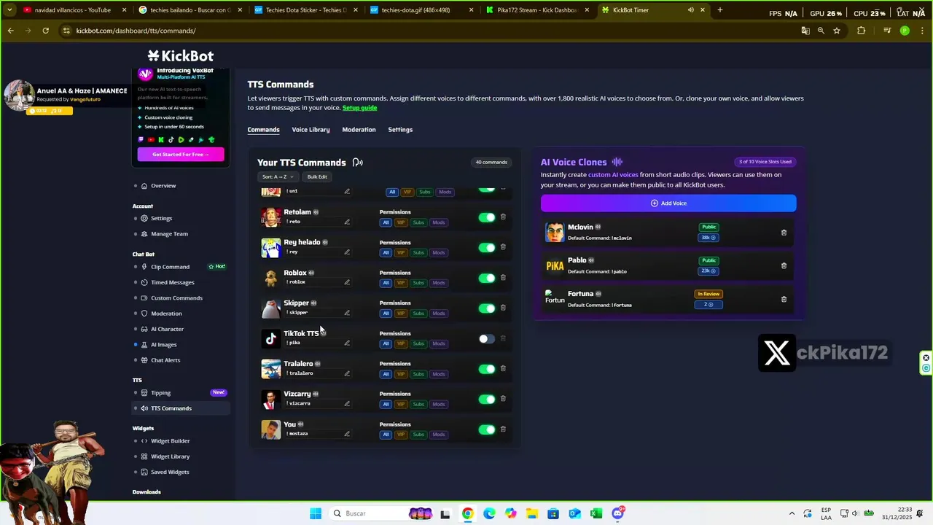
Task: Open Widget Builder in the sidebar
Action: coord(170,441)
